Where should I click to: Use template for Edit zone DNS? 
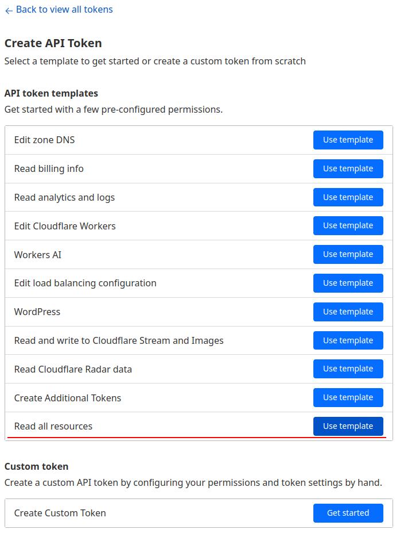(x=348, y=140)
